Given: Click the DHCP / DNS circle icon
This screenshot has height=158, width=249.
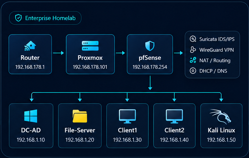Looking at the screenshot, I should [193, 71].
